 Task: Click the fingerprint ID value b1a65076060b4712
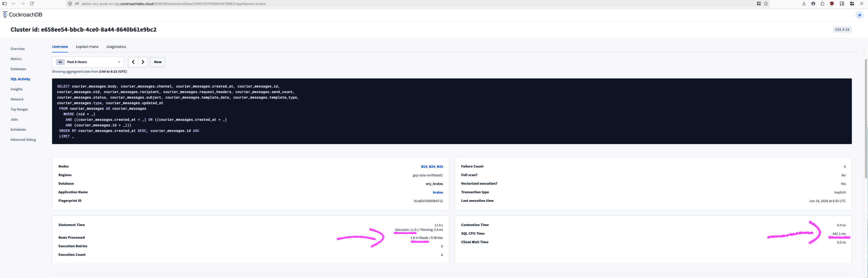pos(428,201)
